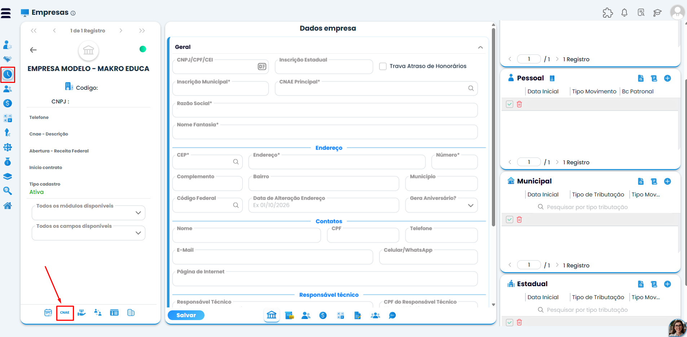Click the dollar sign sidebar icon
The width and height of the screenshot is (687, 337).
pyautogui.click(x=8, y=103)
